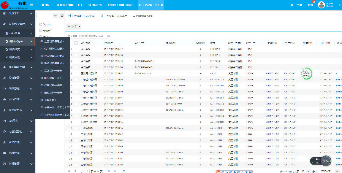Expand the 检修管理 sidebar chevron

[32, 78]
